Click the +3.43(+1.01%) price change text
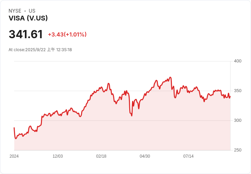Viewport: 251px width, 174px height. pos(67,34)
